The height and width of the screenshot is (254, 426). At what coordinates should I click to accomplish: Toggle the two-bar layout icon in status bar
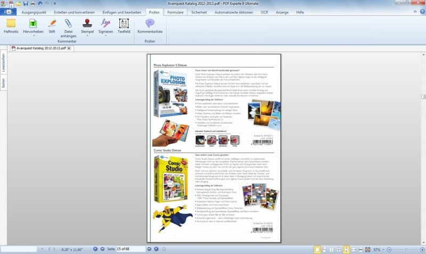[x=331, y=249]
